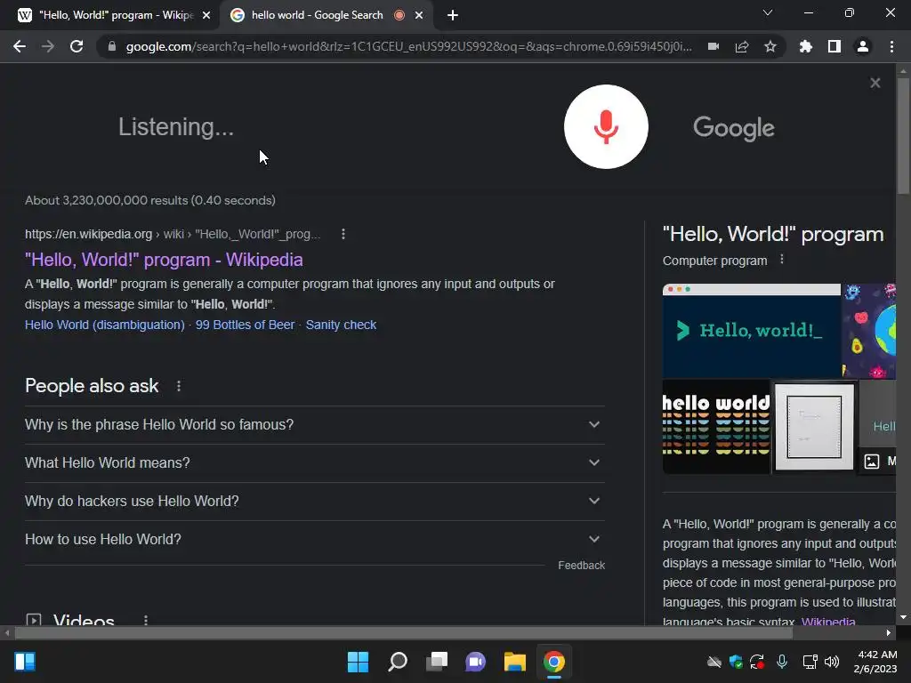Click the forward navigation arrow
Image resolution: width=911 pixels, height=683 pixels.
point(48,46)
